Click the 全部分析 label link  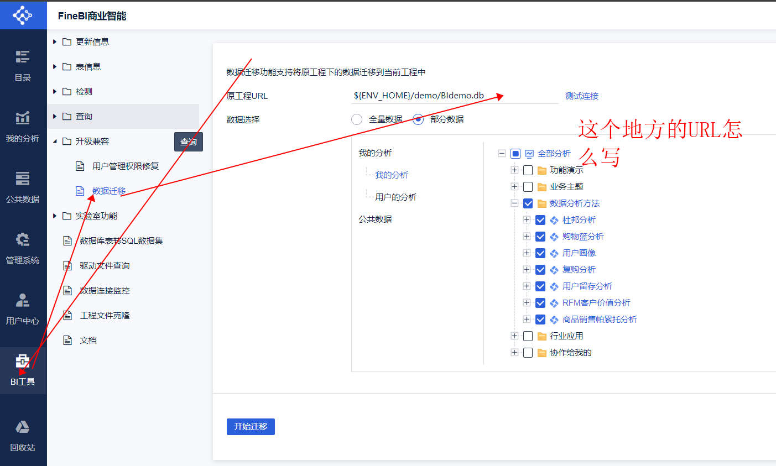pyautogui.click(x=554, y=154)
